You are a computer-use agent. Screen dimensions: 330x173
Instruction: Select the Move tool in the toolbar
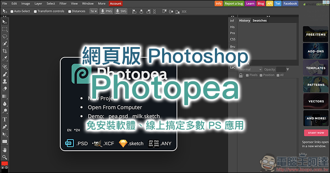5,22
